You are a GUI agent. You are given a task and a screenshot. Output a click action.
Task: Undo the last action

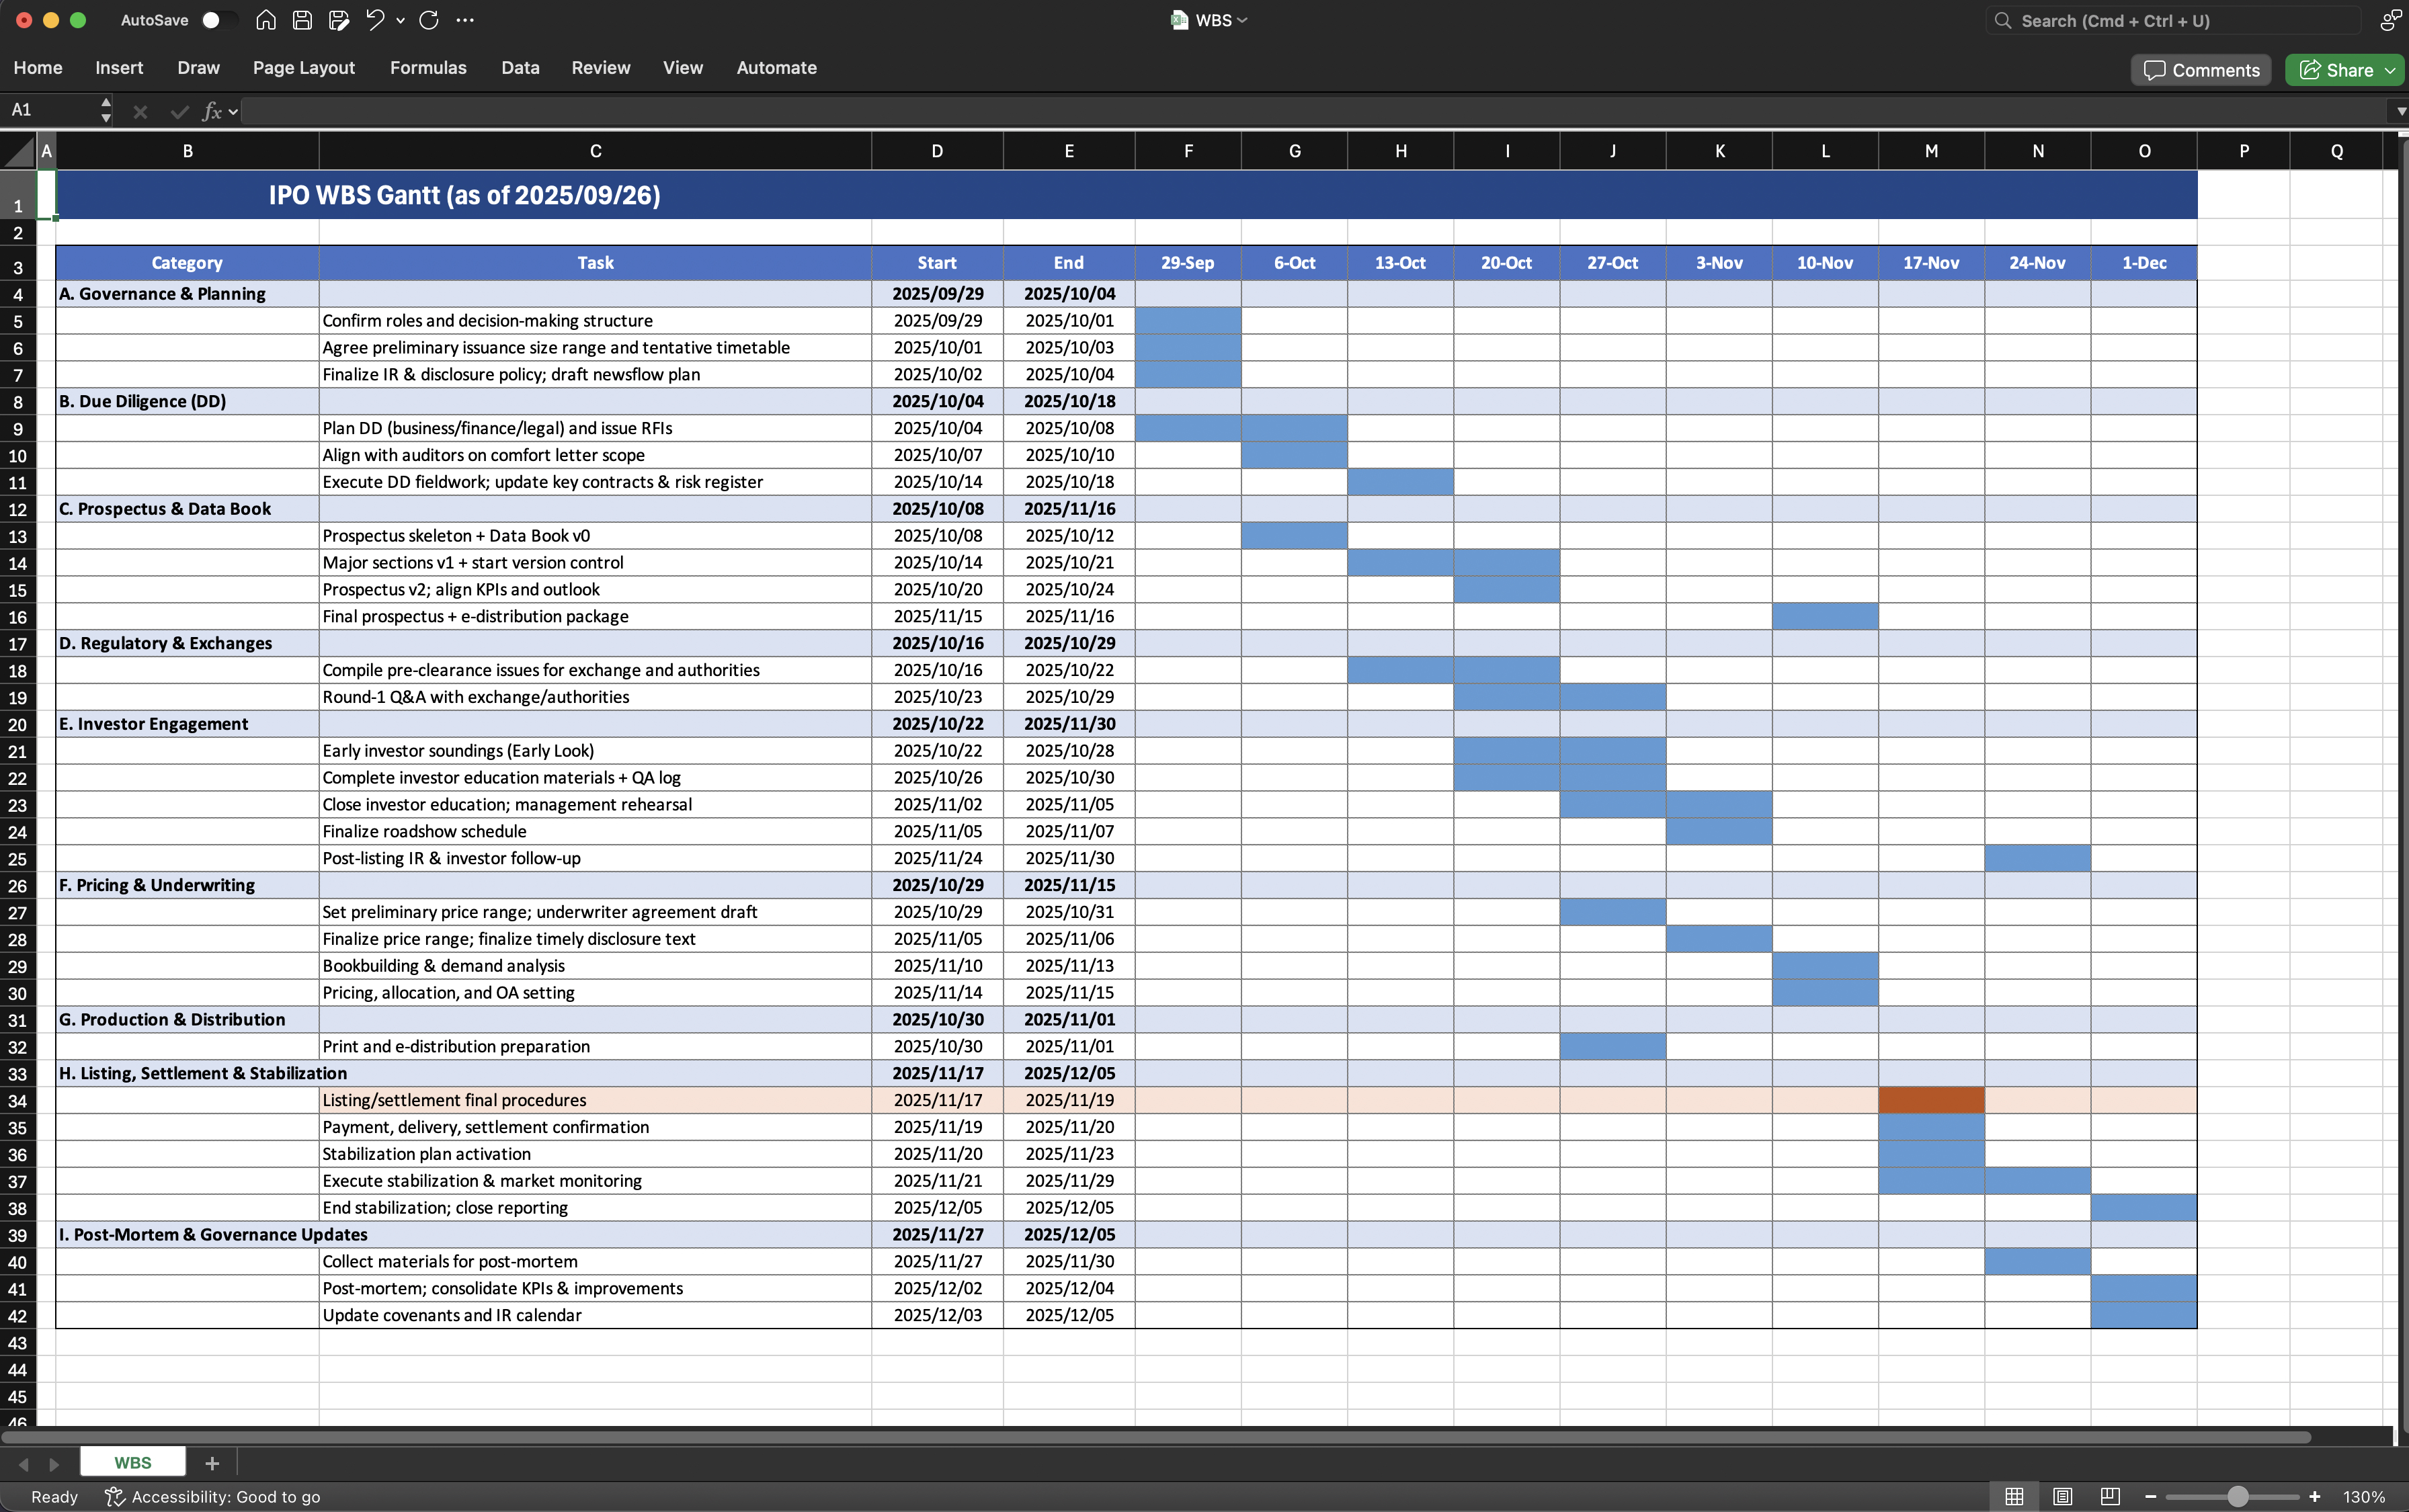[375, 20]
